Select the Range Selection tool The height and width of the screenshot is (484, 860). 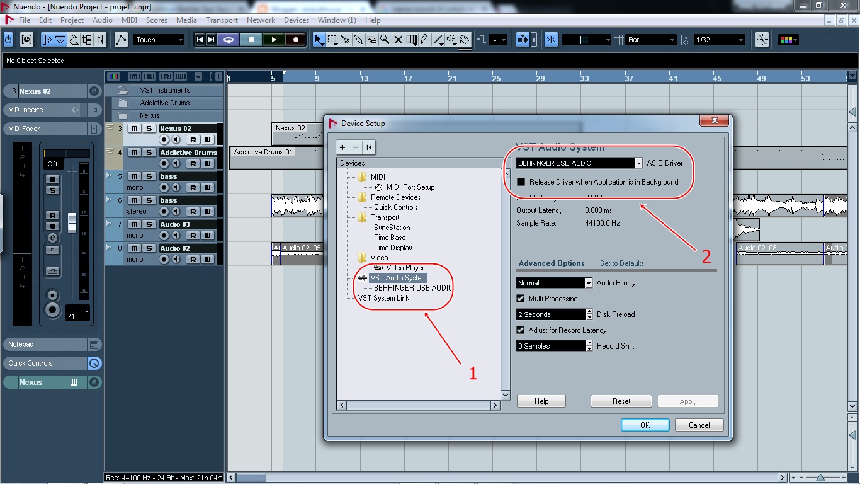click(x=332, y=40)
